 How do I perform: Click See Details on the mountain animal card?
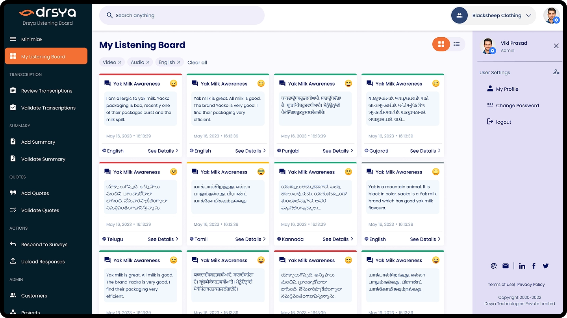click(x=425, y=239)
